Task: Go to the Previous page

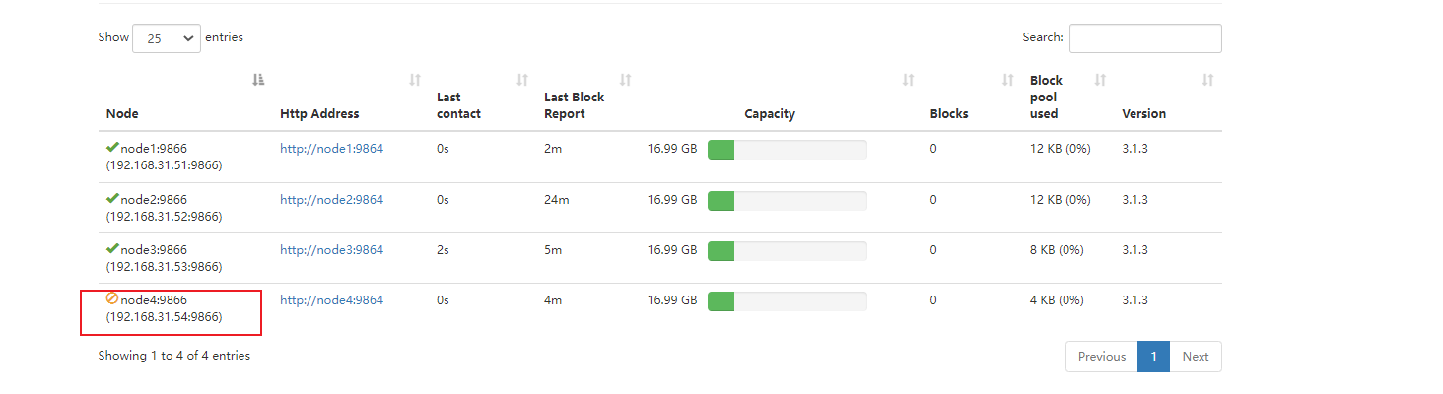Action: click(x=1101, y=357)
